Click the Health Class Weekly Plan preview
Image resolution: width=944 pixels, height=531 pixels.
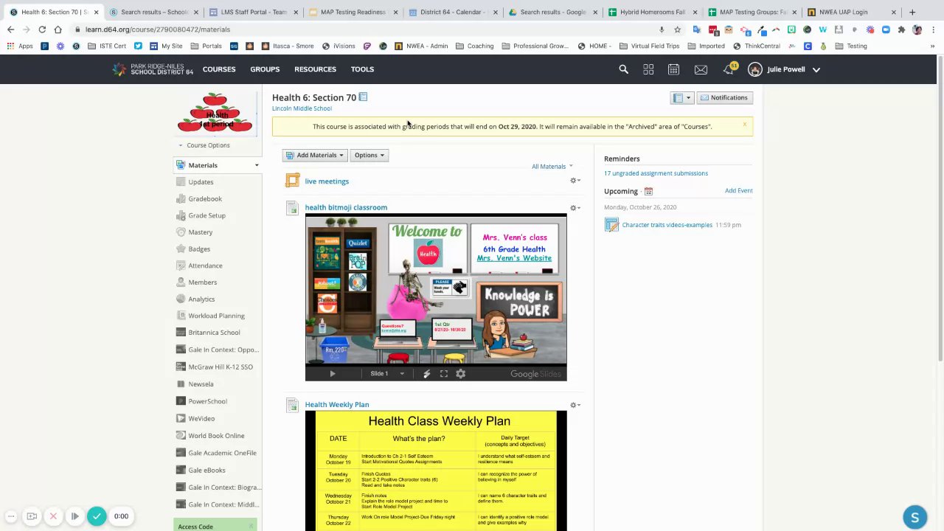pos(436,471)
